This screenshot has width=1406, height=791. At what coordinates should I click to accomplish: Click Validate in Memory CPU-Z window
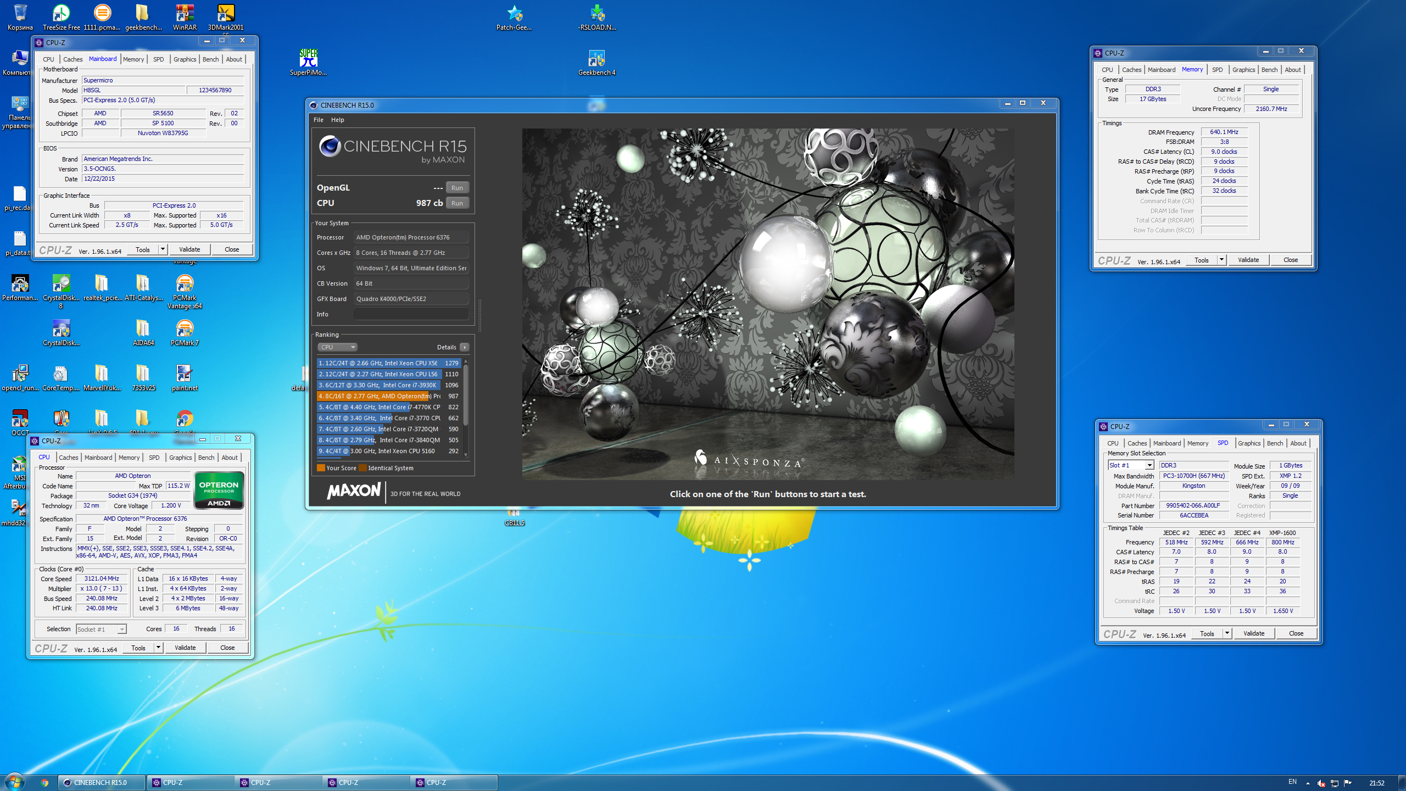click(1248, 260)
